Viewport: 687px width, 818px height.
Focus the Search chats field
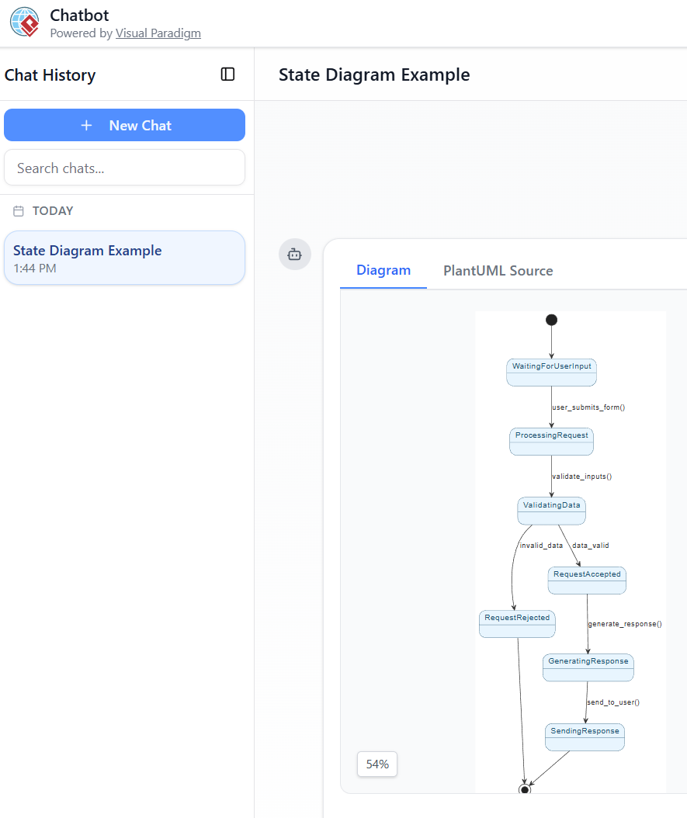pyautogui.click(x=124, y=168)
